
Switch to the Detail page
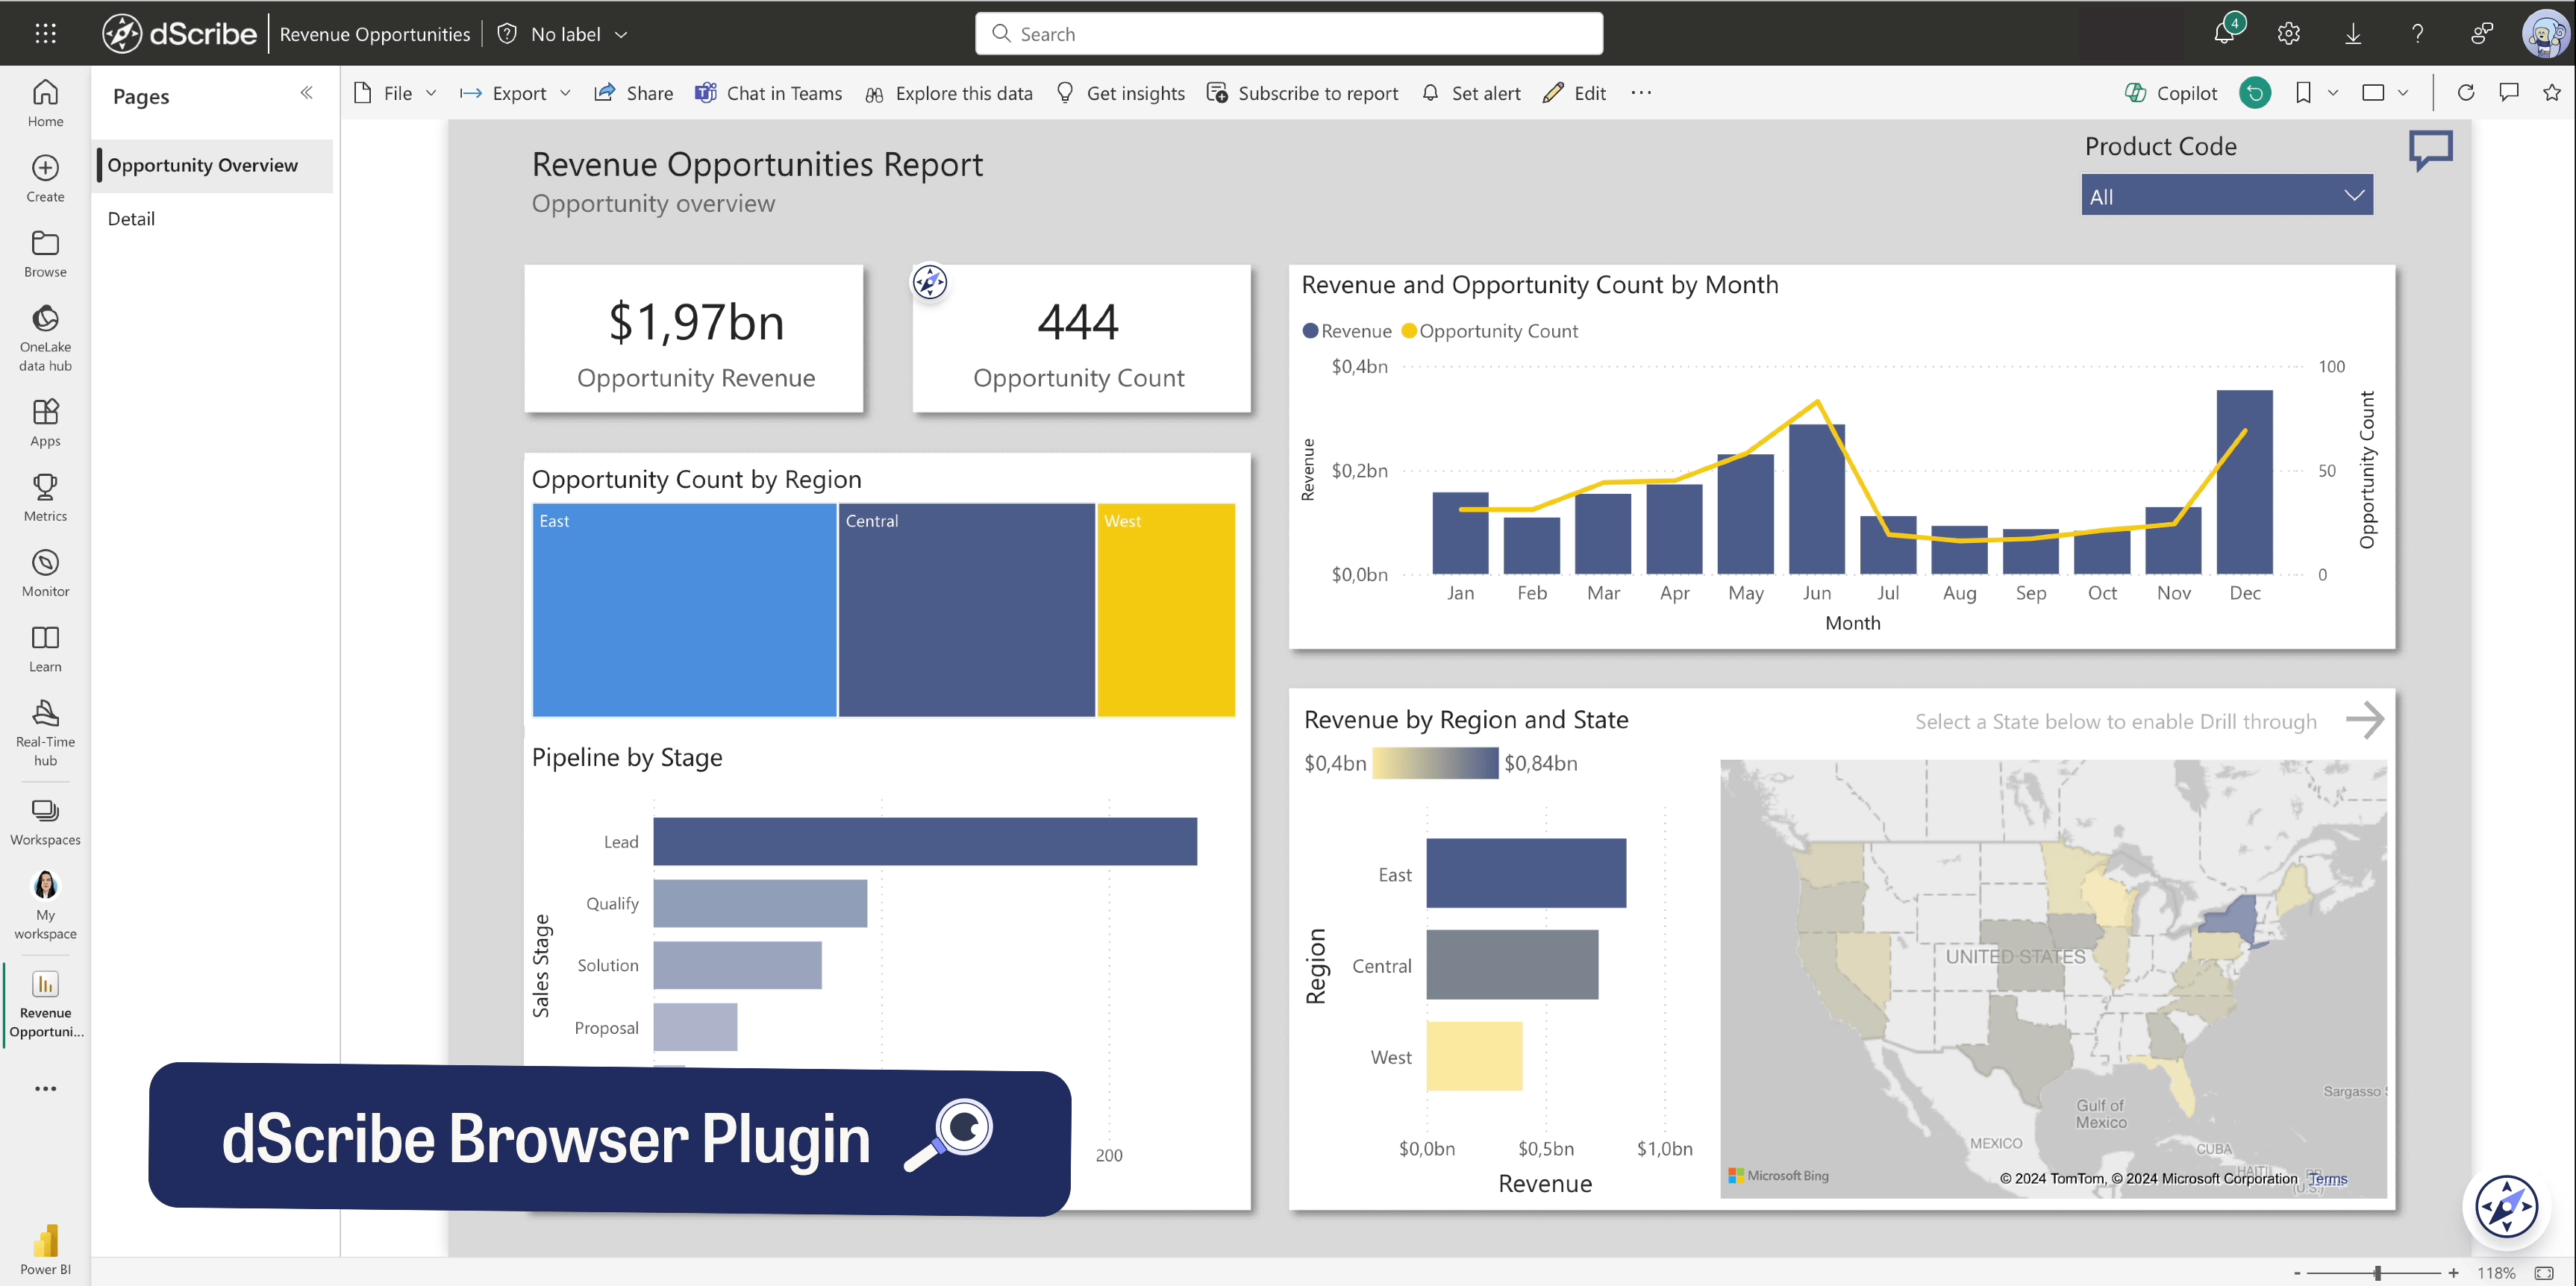tap(131, 219)
